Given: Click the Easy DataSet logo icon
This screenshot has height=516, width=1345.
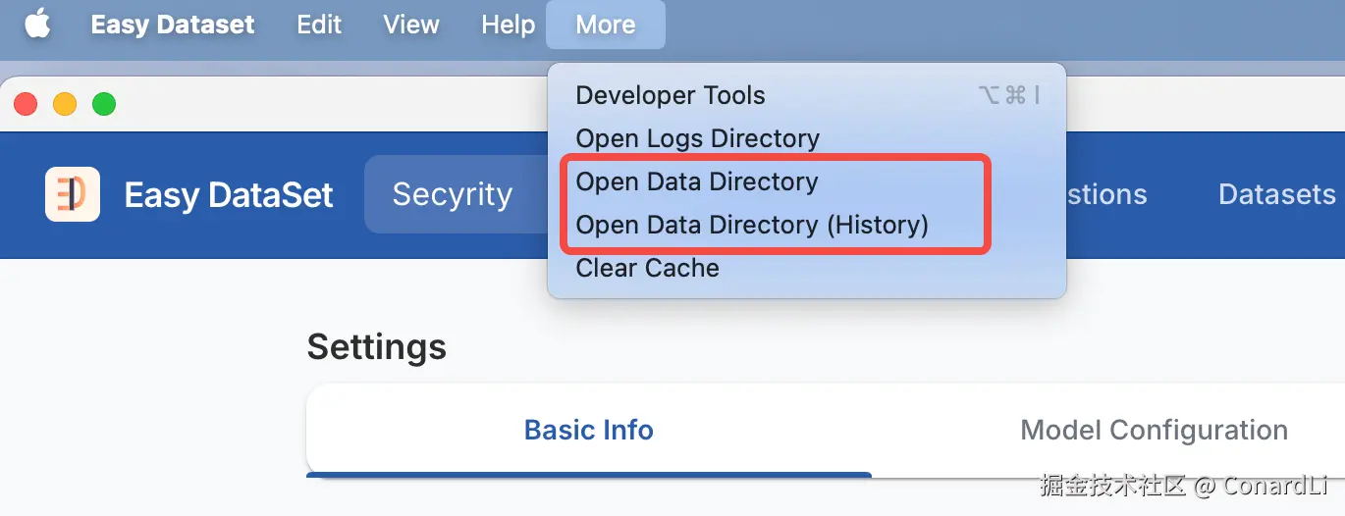Looking at the screenshot, I should point(73,194).
